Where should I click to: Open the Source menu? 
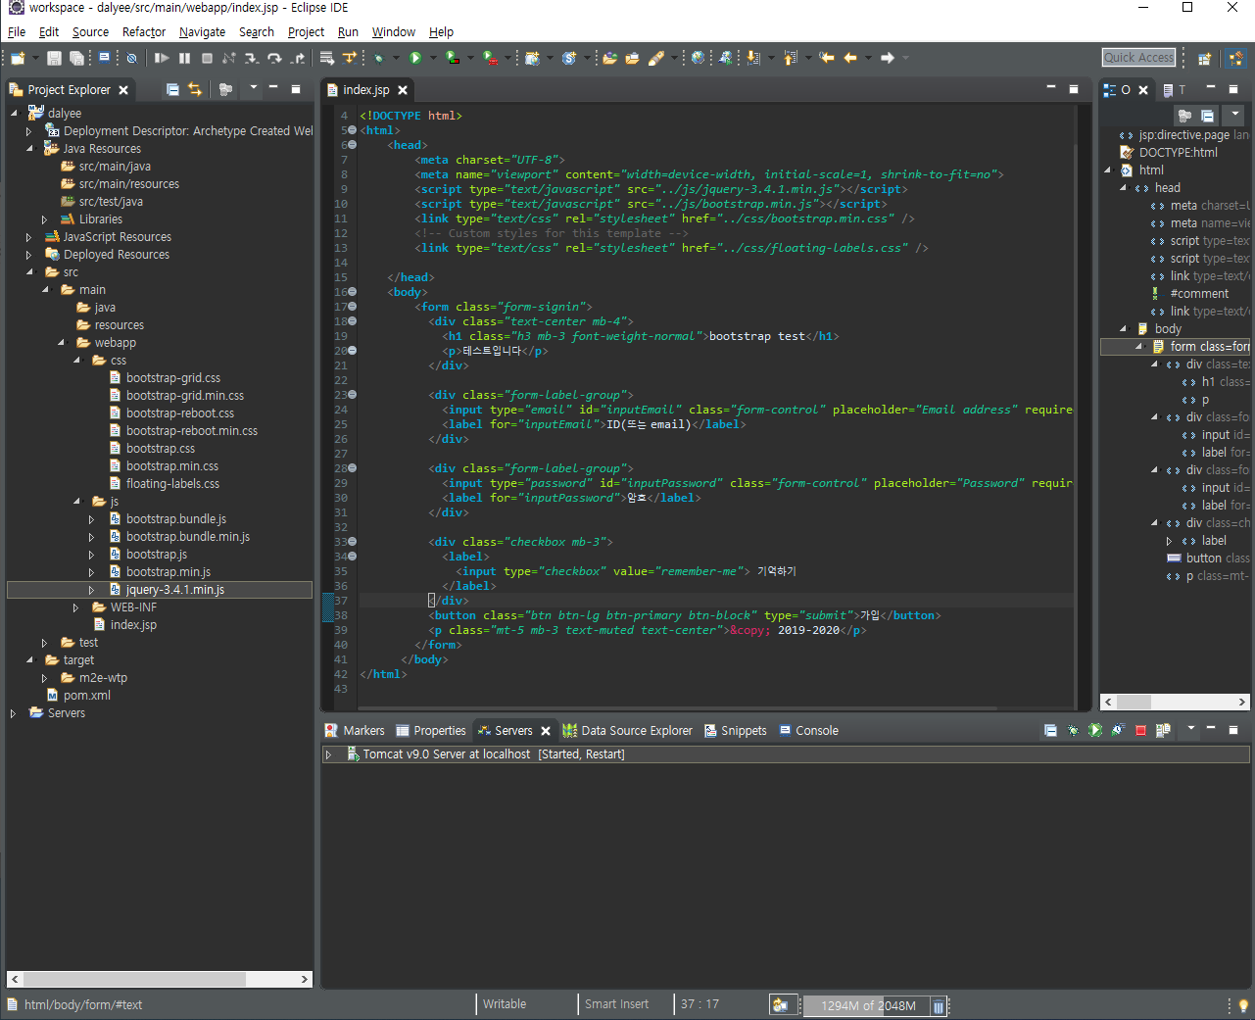tap(90, 32)
